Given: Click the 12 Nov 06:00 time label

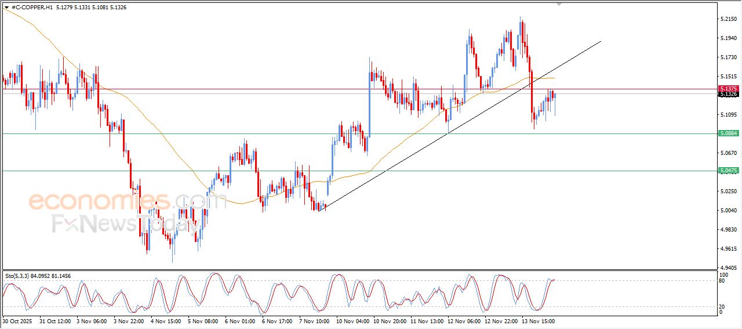Looking at the screenshot, I should [463, 320].
